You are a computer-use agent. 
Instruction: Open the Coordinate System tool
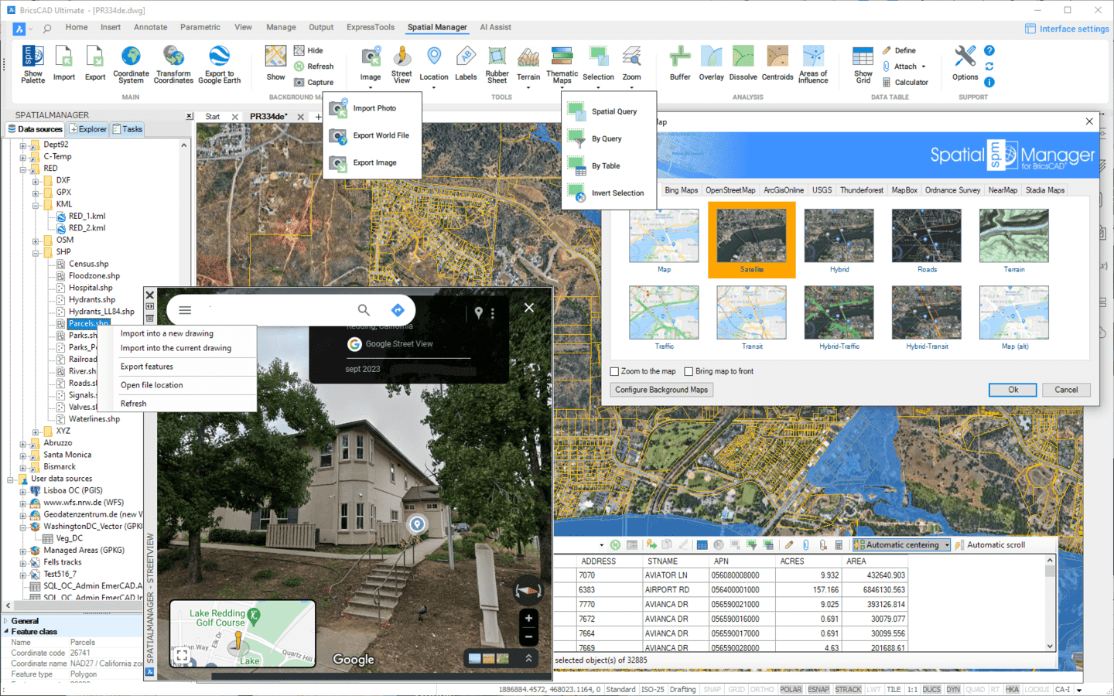pyautogui.click(x=131, y=64)
